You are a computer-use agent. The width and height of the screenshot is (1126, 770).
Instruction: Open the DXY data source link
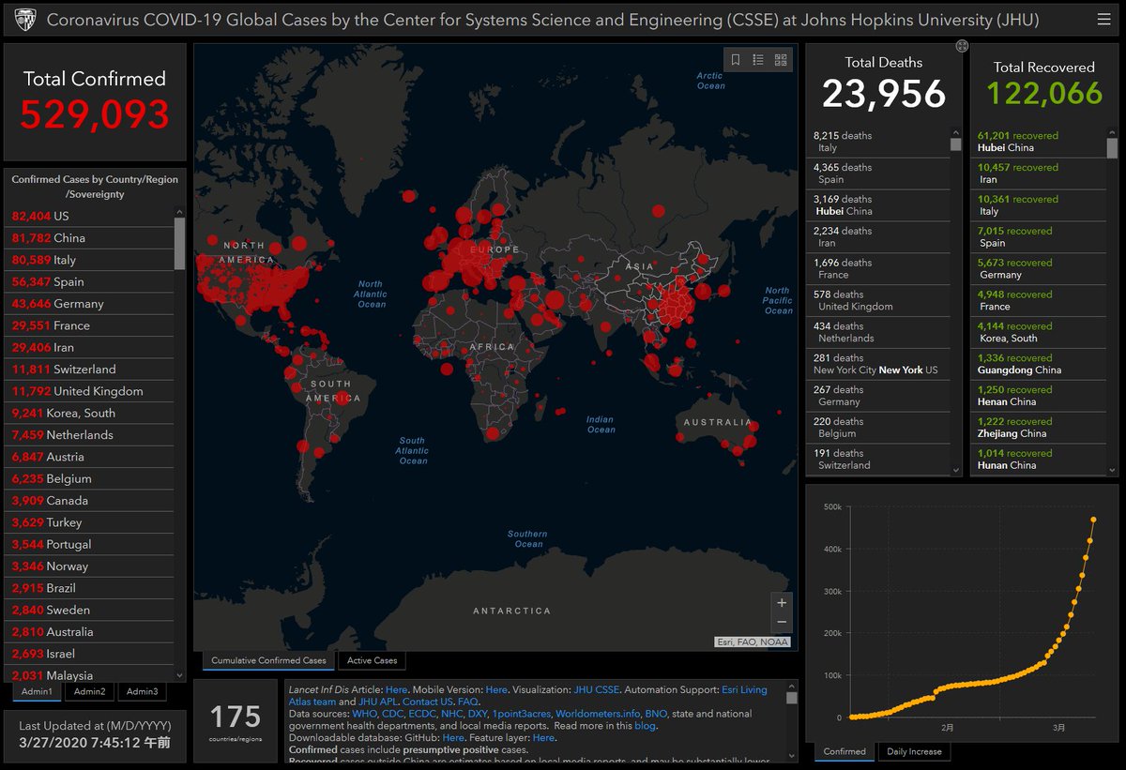[x=477, y=714]
